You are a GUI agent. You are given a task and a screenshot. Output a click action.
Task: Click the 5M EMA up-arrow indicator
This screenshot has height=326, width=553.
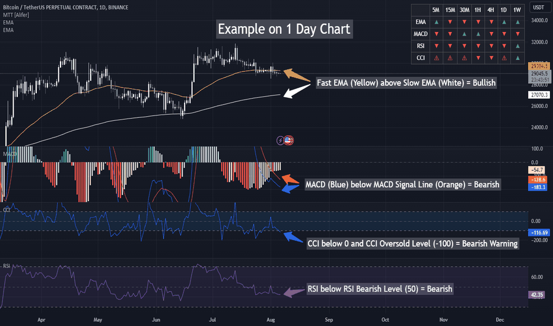click(436, 22)
